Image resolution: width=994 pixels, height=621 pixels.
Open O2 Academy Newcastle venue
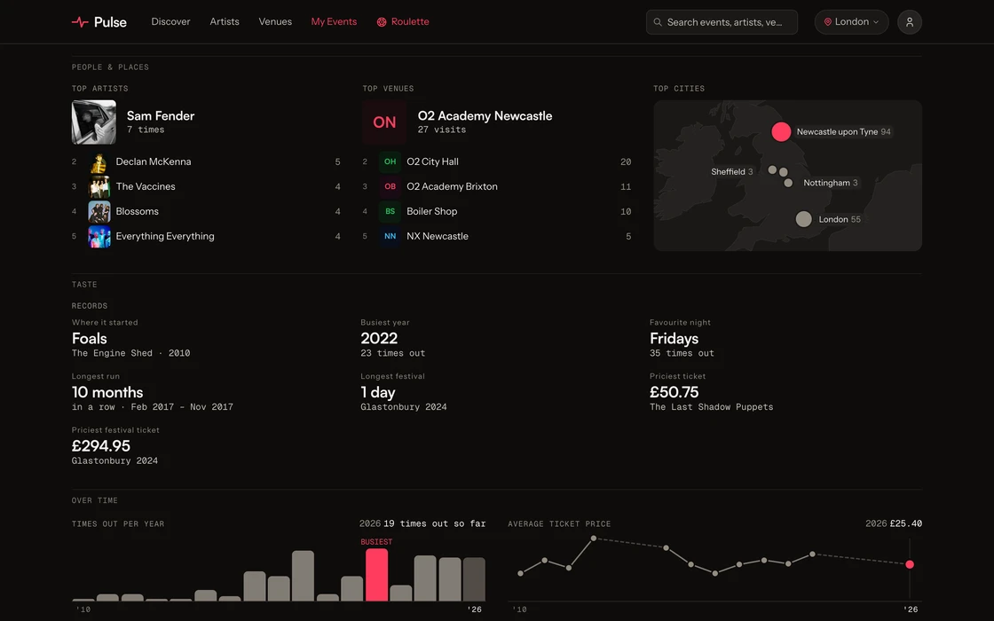tap(485, 116)
